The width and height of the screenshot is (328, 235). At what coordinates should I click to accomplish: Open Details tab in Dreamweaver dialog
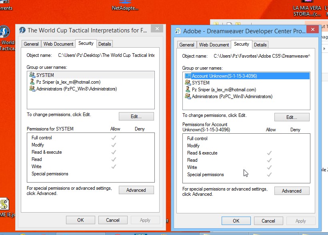260,45
